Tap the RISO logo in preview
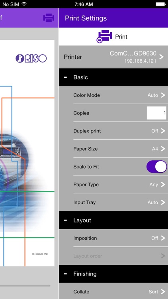The height and width of the screenshot is (299, 168). coord(31,58)
